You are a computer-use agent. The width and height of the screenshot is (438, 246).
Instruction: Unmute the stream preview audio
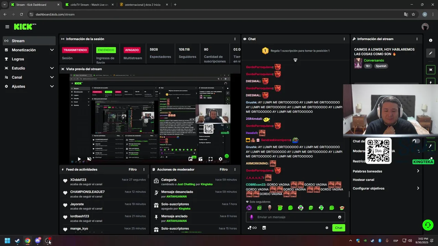point(89,159)
